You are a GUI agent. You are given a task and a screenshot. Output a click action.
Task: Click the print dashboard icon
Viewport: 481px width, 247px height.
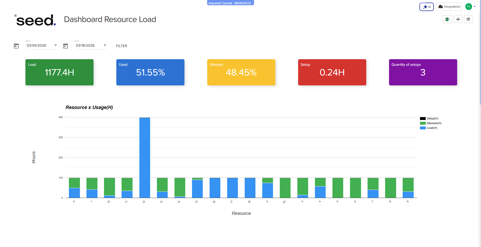click(x=458, y=19)
